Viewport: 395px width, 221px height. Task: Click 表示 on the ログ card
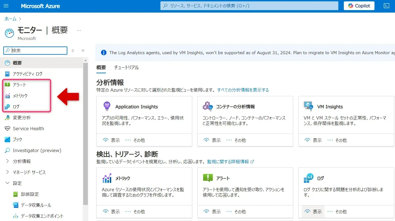pos(313,211)
